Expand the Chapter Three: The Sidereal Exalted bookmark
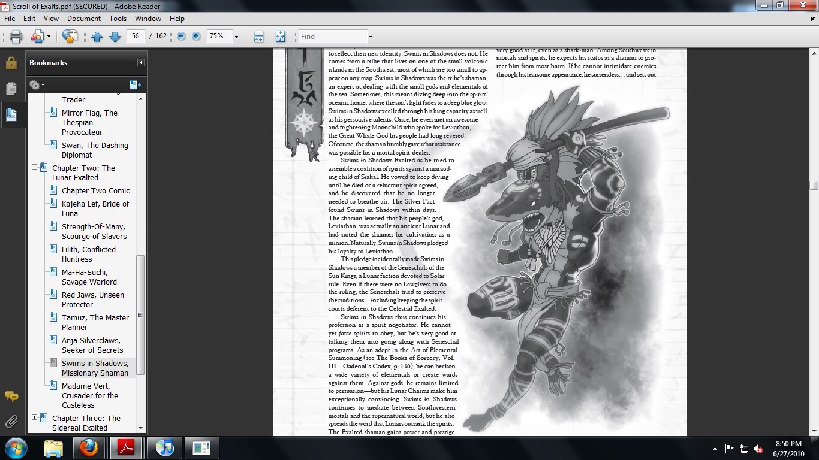 35,418
